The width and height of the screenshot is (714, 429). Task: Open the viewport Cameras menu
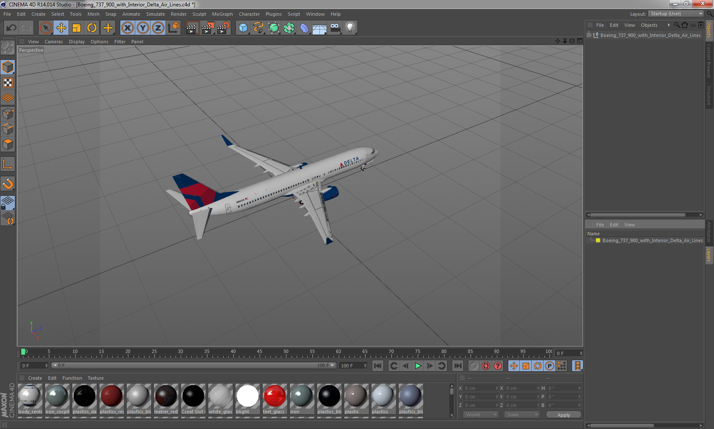point(54,42)
